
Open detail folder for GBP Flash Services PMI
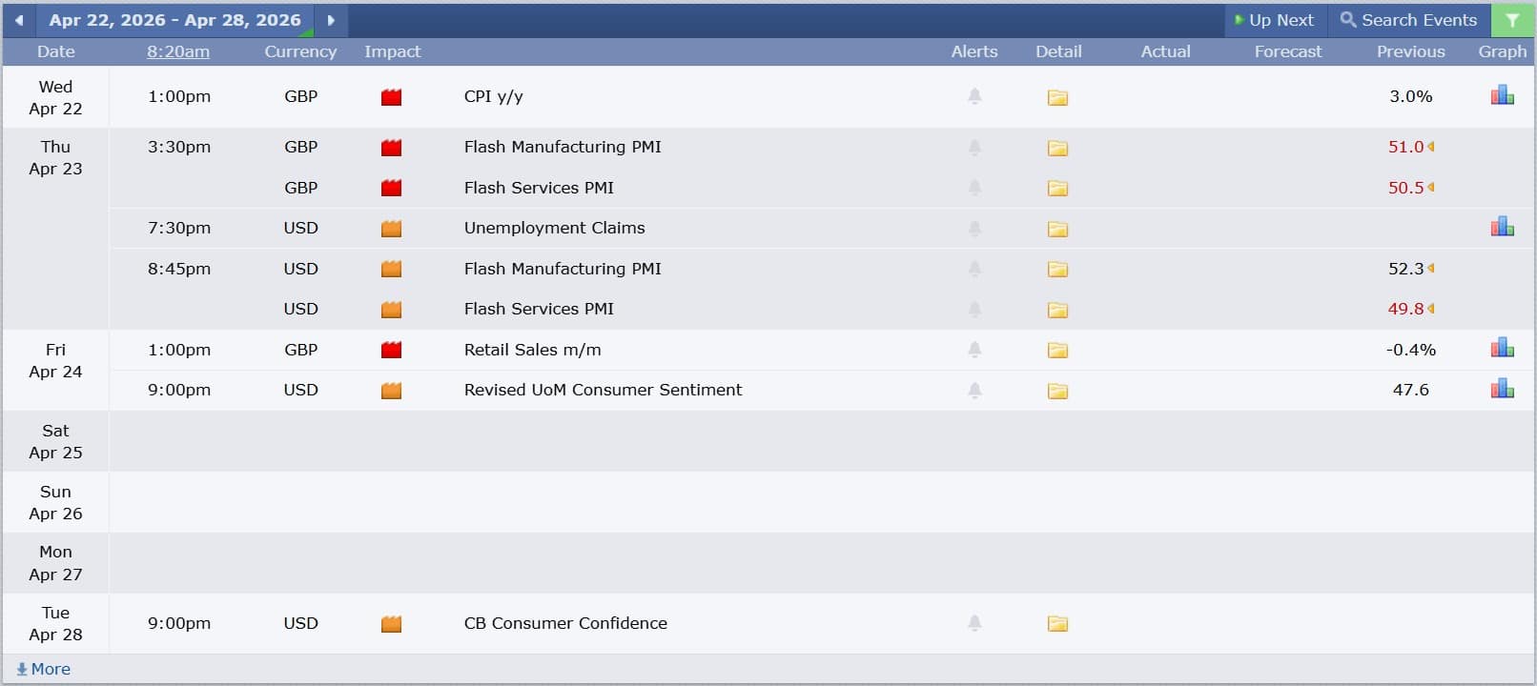click(1057, 189)
